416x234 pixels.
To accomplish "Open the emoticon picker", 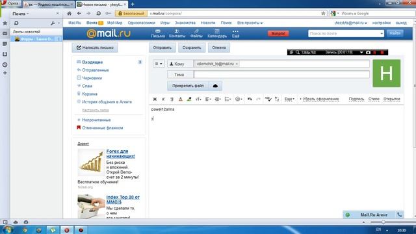I will 239,99.
